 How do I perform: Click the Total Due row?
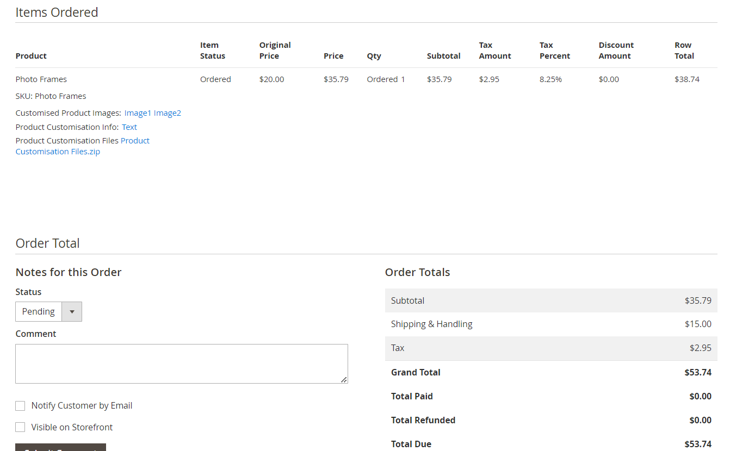point(551,443)
